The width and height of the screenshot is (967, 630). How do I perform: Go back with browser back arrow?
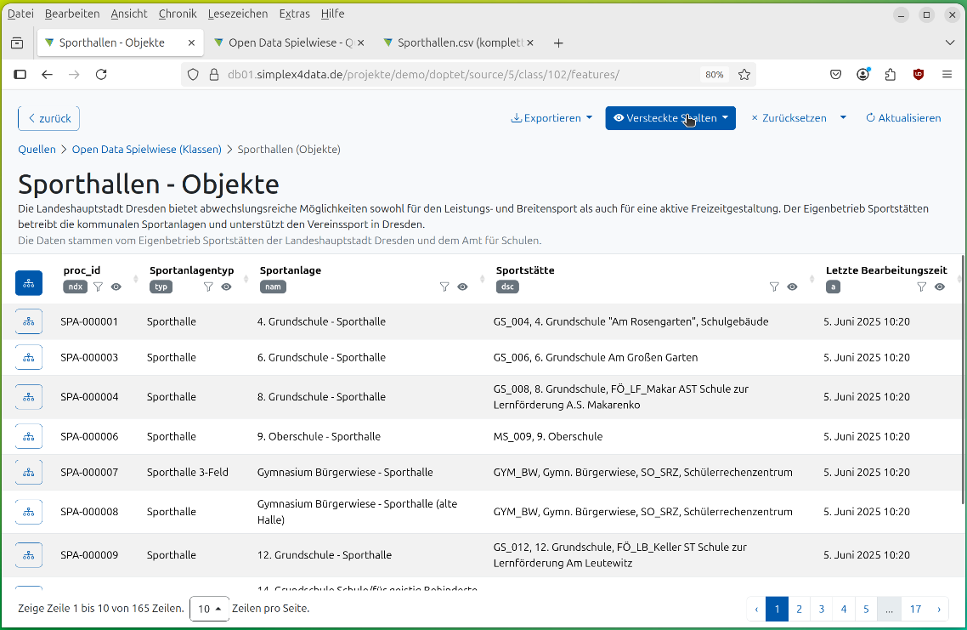point(47,74)
